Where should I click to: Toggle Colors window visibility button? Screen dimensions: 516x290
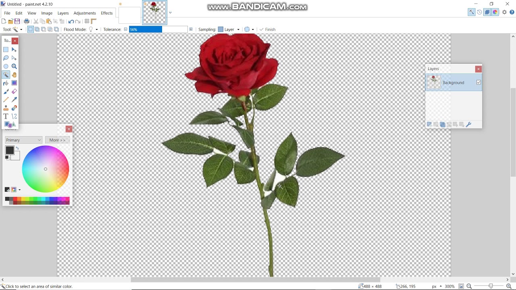(x=495, y=12)
